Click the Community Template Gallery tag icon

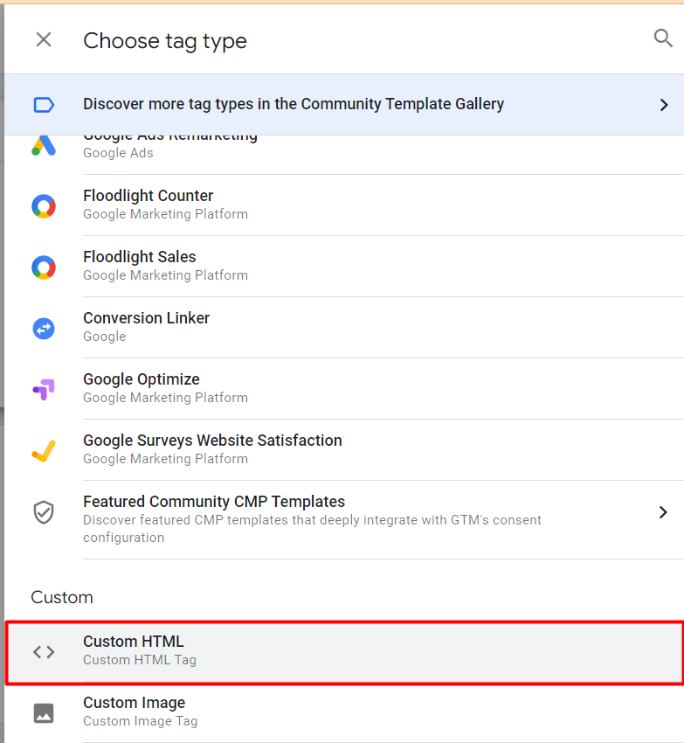point(44,105)
